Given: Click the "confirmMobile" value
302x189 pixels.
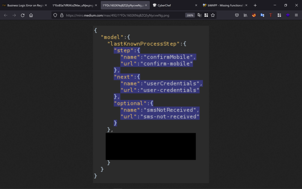Looking at the screenshot, I should [x=168, y=57].
